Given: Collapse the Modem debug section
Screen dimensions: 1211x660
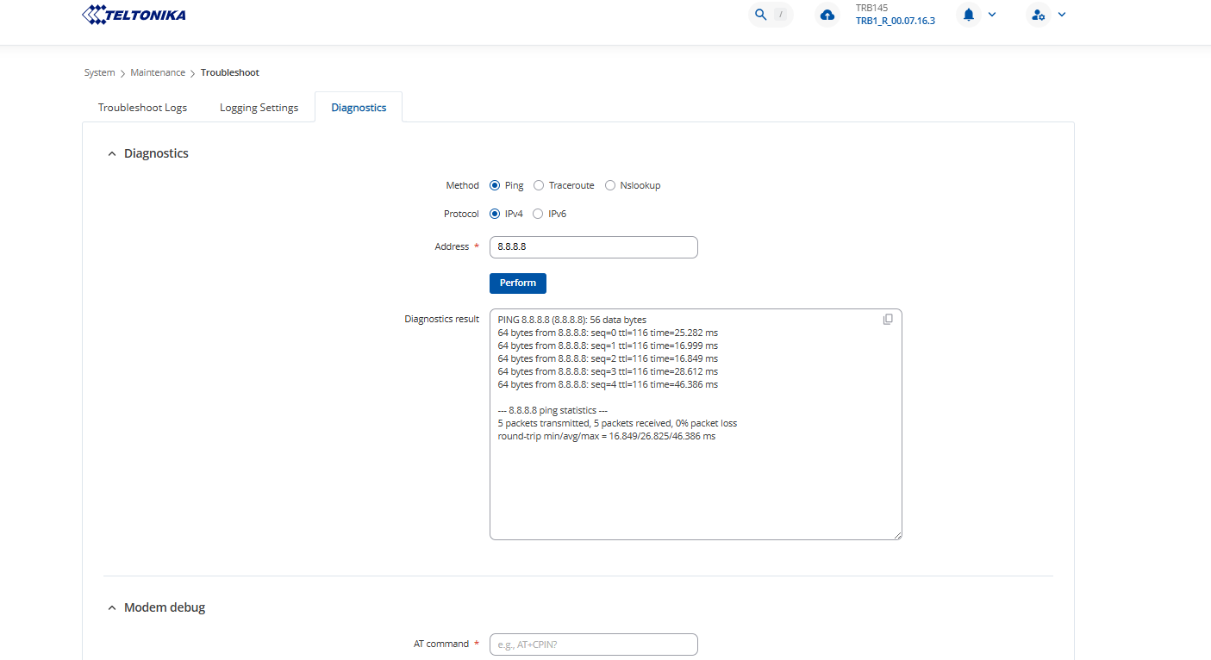Looking at the screenshot, I should pyautogui.click(x=111, y=608).
